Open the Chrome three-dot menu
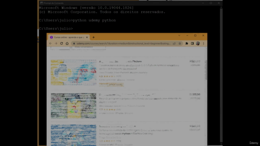This screenshot has height=146, width=260. pyautogui.click(x=204, y=43)
